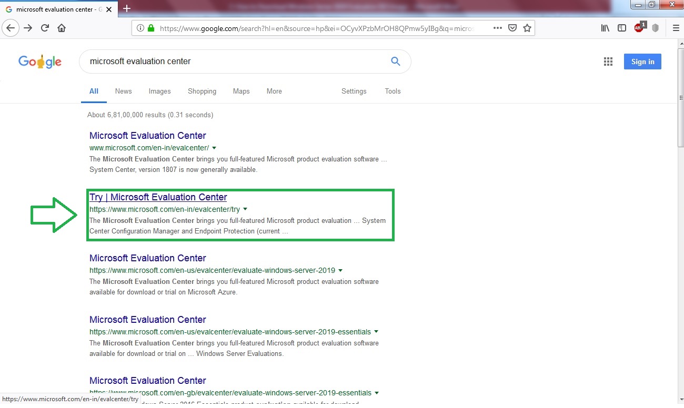
Task: Open page actions three-dot menu
Action: tap(498, 28)
